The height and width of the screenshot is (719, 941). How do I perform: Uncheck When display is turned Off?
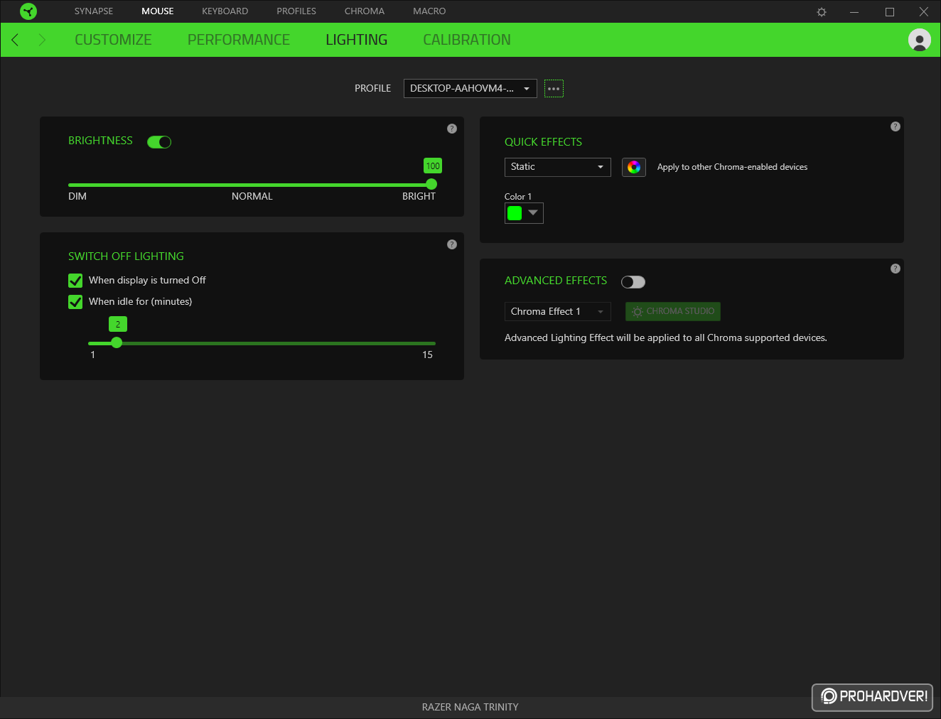(75, 281)
